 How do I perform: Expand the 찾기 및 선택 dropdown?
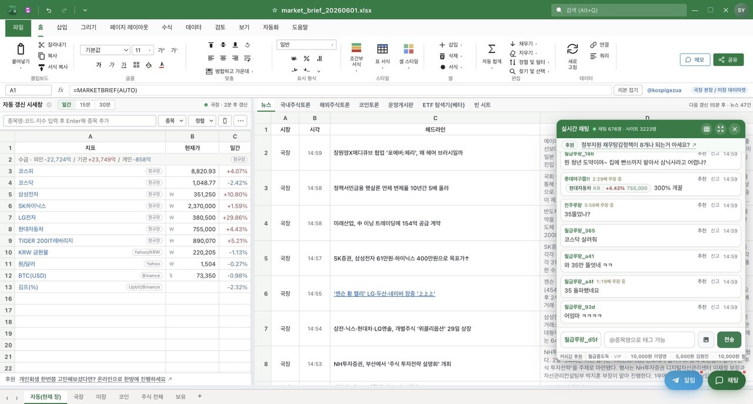(x=531, y=71)
